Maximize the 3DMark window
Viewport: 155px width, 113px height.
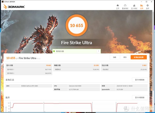coord(146,2)
